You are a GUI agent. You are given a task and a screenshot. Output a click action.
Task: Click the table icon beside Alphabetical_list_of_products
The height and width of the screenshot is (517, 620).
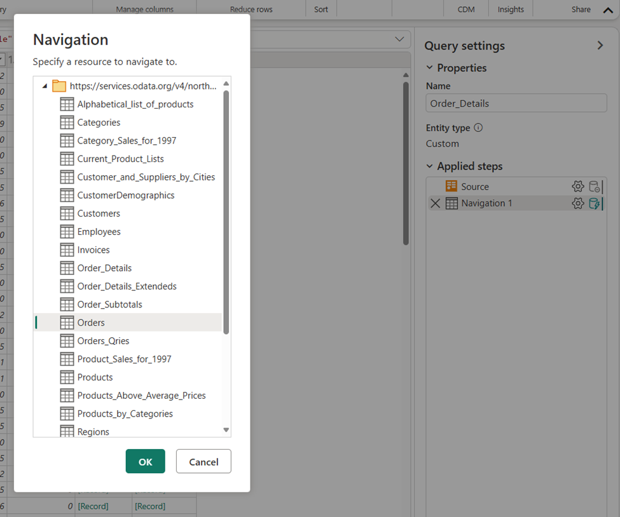(67, 104)
